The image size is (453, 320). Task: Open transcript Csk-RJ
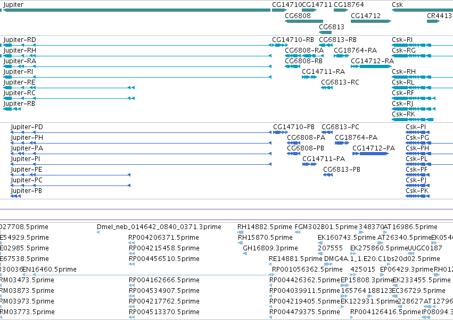click(x=402, y=103)
